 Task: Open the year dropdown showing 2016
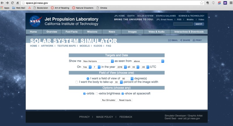coord(121,67)
